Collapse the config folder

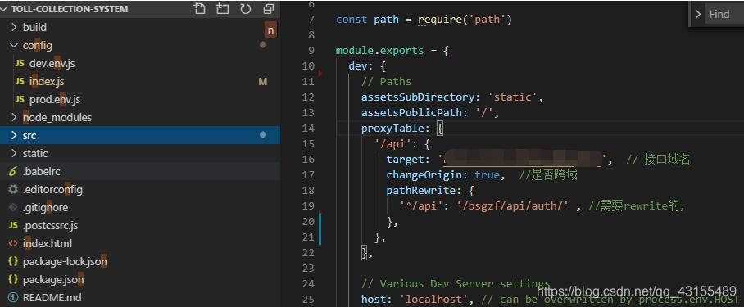[140, 46]
